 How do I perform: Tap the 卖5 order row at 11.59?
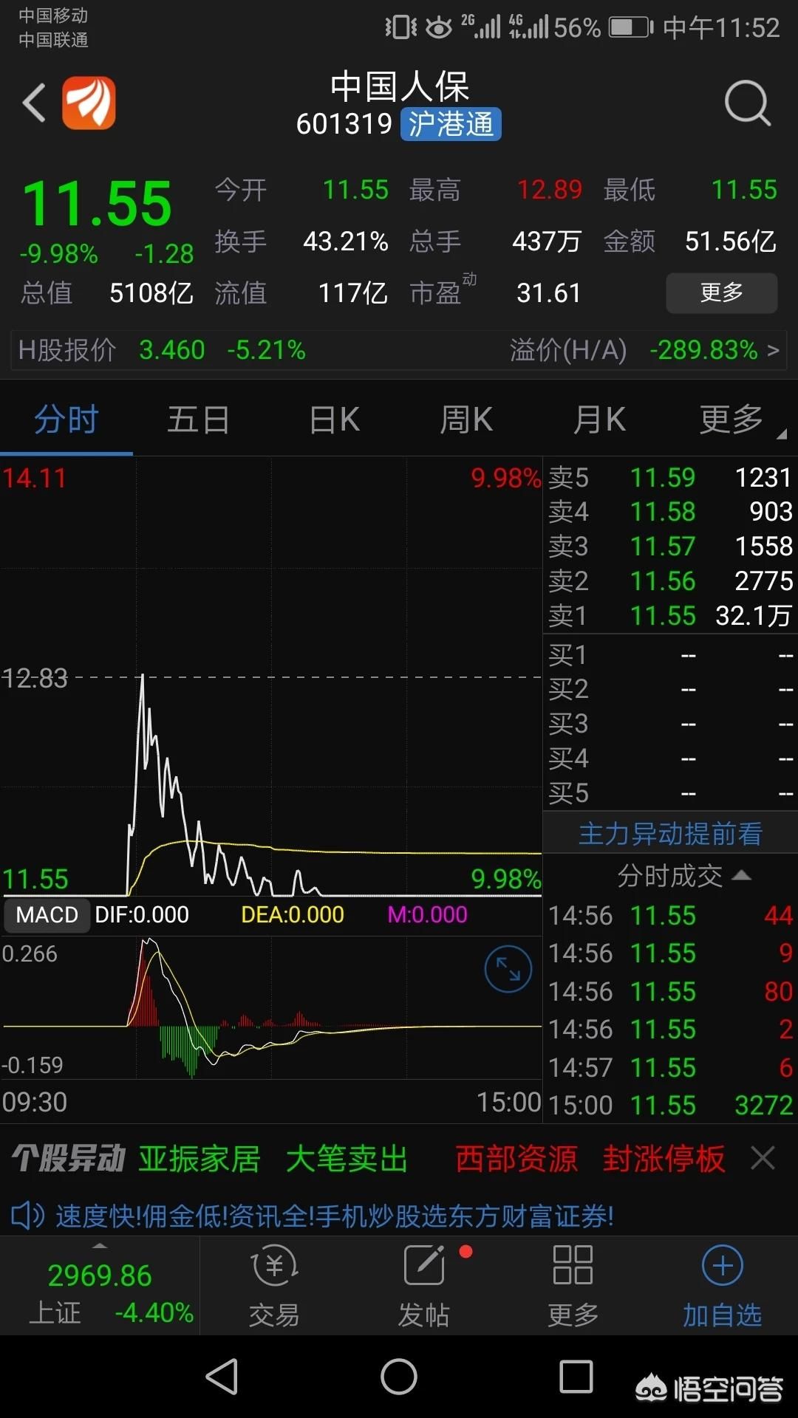tap(670, 477)
